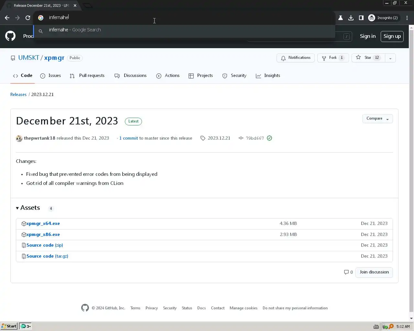The image size is (414, 331).
Task: Star the xpmgr repository
Action: tap(368, 58)
